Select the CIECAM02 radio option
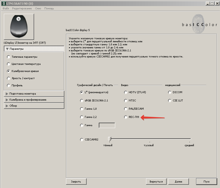Screen dimensions: 220x188 pos(81,140)
